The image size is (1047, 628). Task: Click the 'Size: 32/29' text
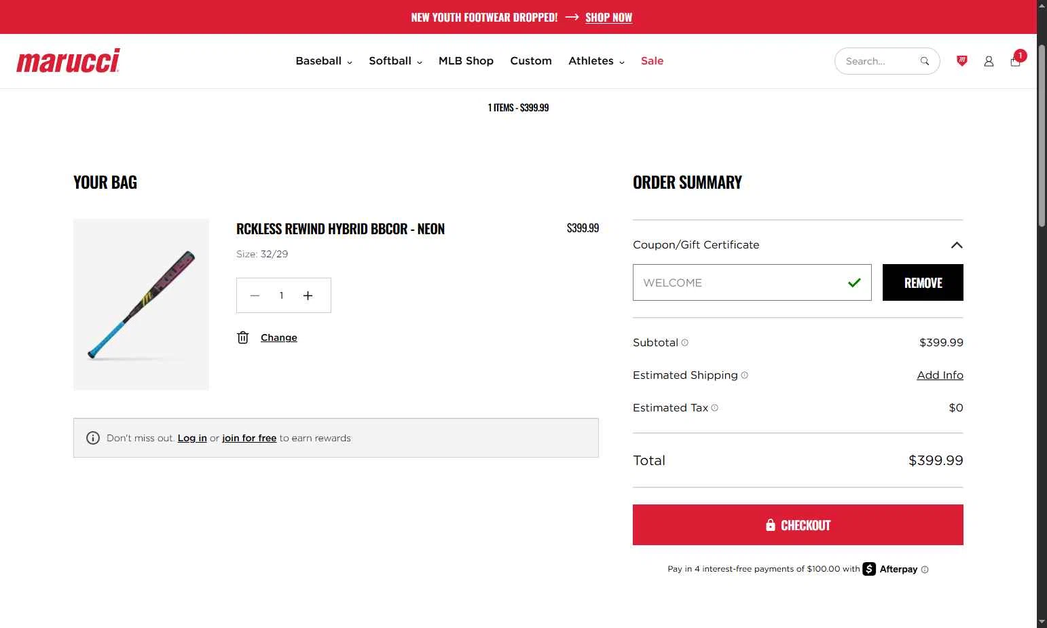pos(262,254)
